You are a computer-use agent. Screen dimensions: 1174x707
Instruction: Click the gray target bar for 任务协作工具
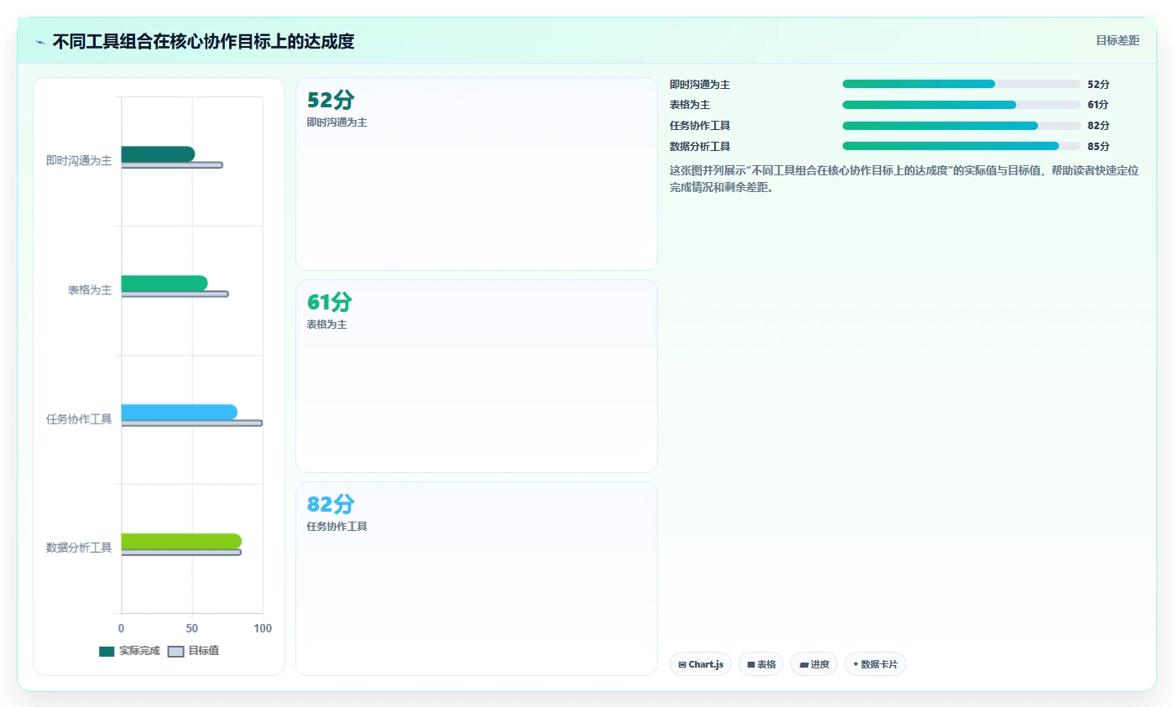point(192,424)
